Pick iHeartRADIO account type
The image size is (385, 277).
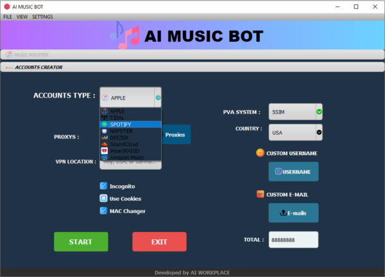[131, 151]
